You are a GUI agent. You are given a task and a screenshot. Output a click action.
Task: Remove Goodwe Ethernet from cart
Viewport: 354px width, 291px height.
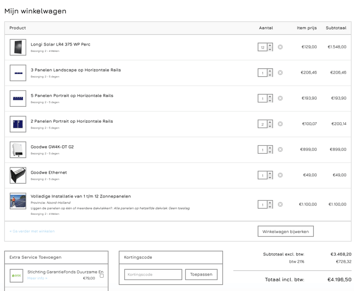point(280,175)
